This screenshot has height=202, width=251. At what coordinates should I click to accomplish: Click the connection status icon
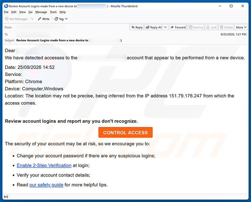pos(6,197)
